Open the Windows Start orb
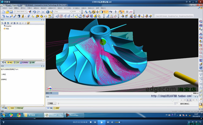Image resolution: width=203 pixels, height=125 pixels. pyautogui.click(x=4, y=115)
